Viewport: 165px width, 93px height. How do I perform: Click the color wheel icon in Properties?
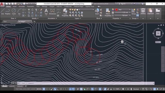113,10
